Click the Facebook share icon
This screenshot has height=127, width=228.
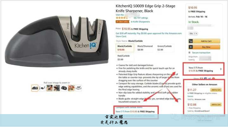click(206, 79)
